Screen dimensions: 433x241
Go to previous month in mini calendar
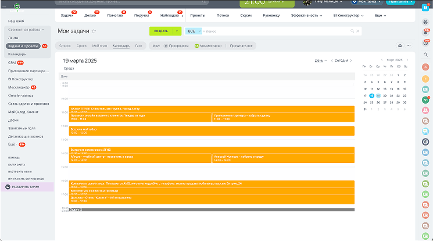pyautogui.click(x=382, y=60)
